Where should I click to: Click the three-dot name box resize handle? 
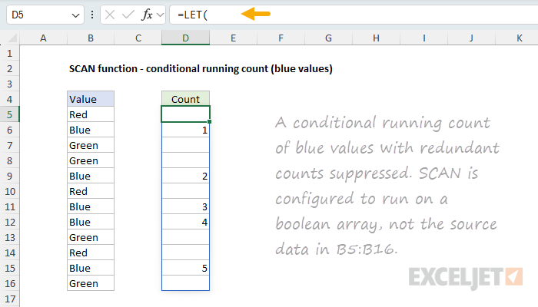point(93,15)
